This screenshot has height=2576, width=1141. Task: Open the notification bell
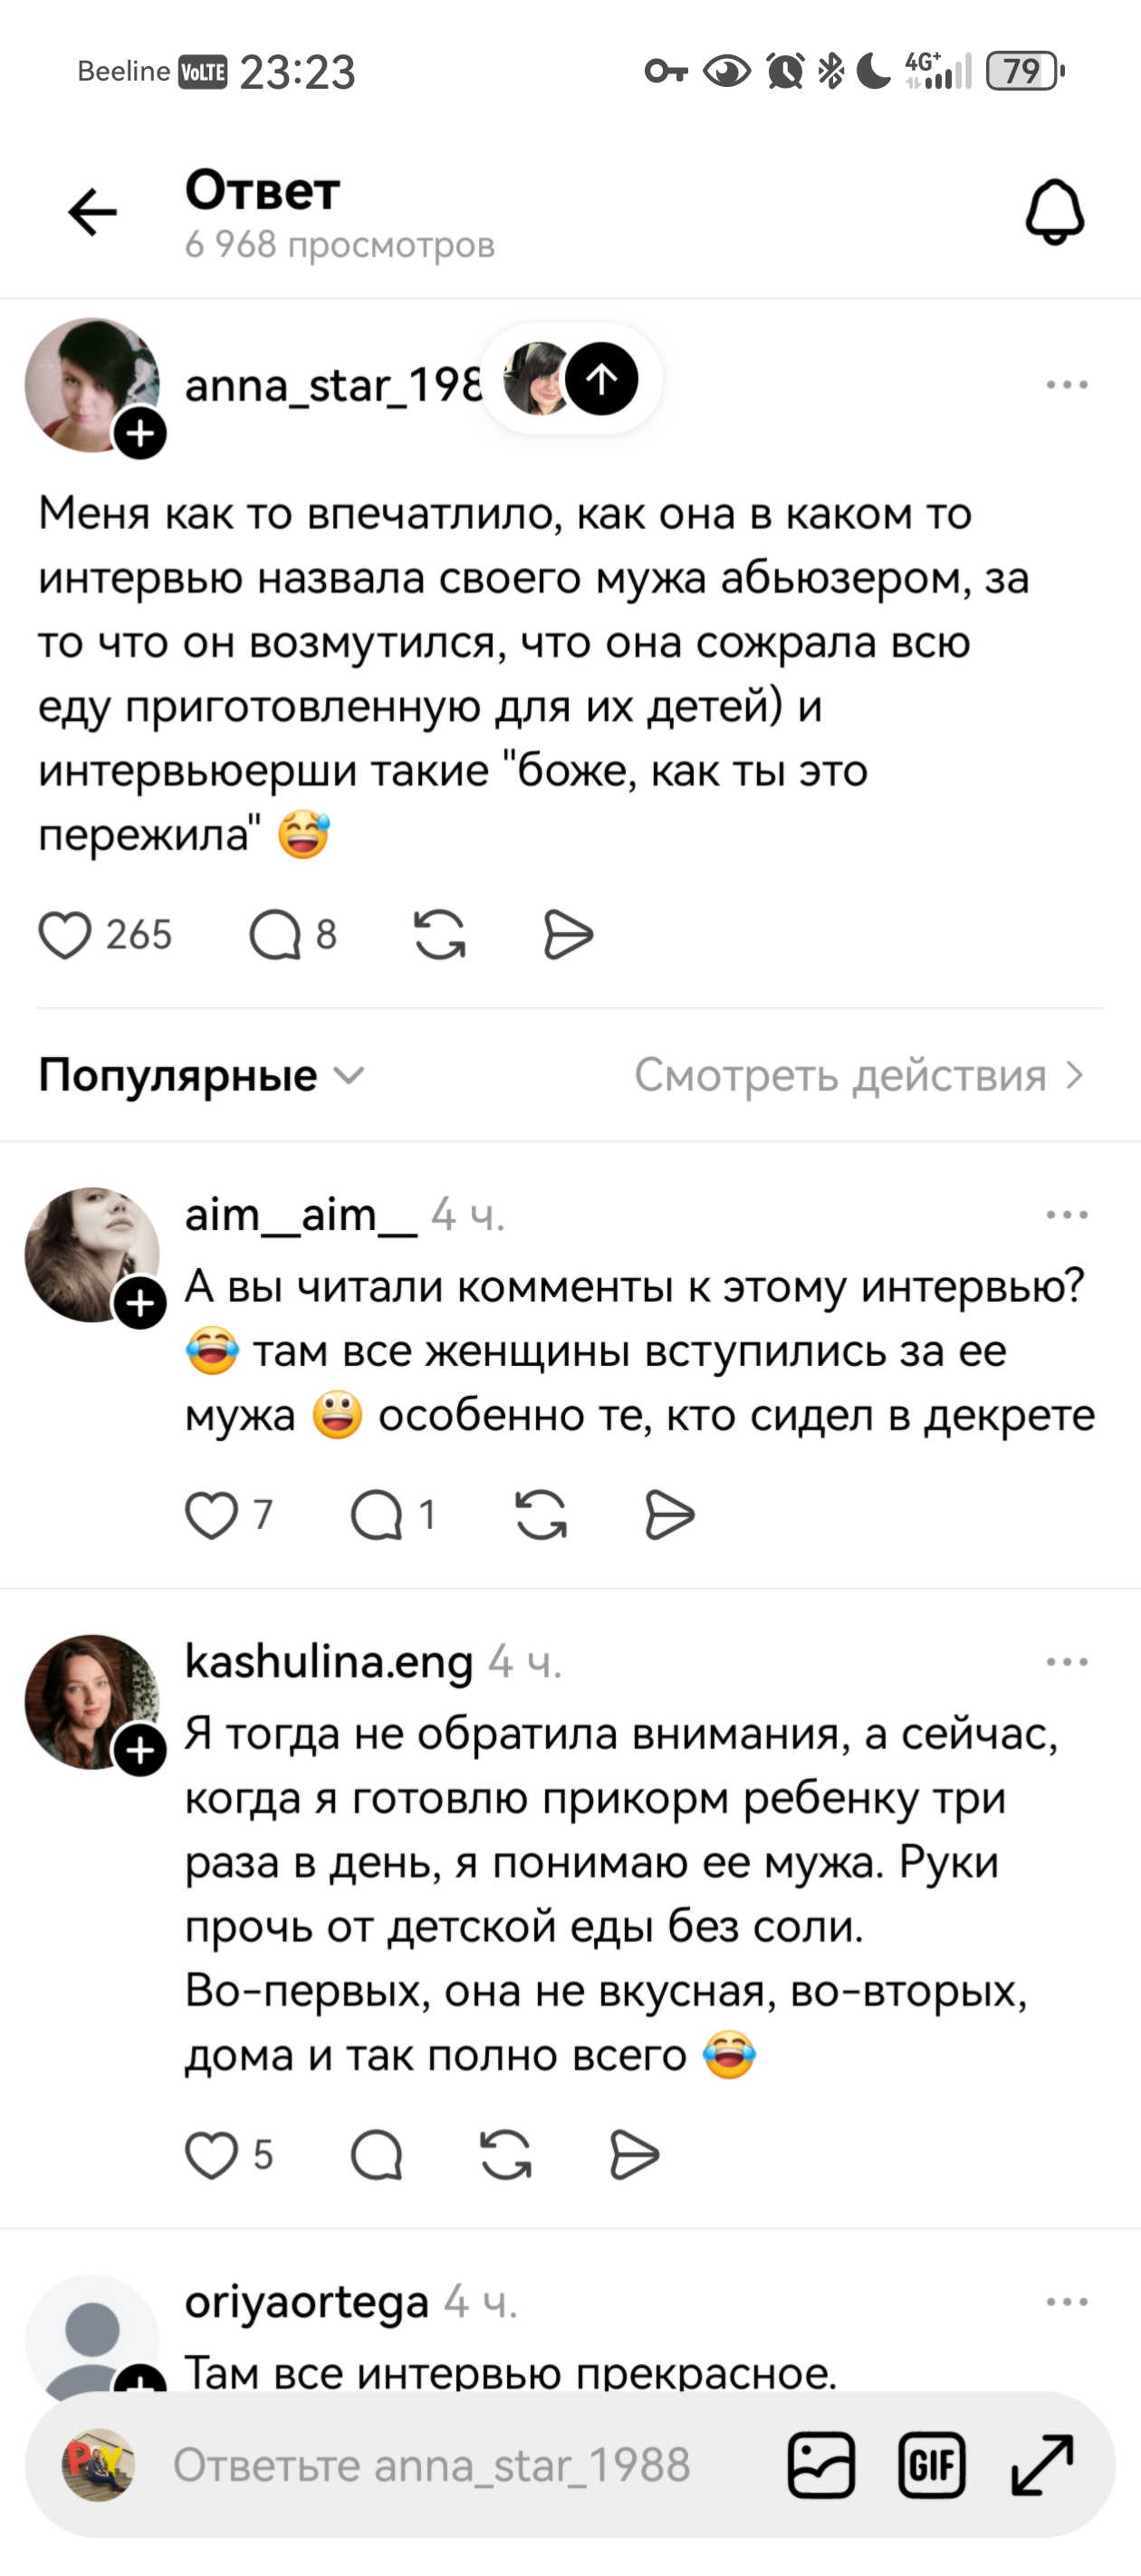1054,212
